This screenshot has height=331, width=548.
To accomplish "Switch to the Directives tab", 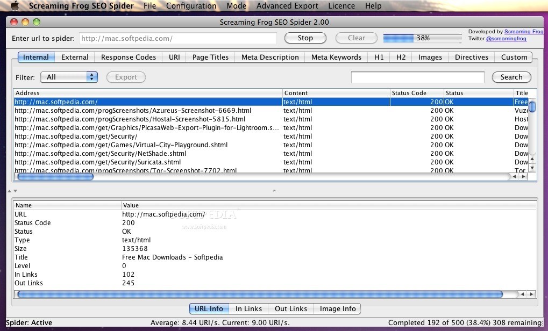I will click(x=472, y=57).
